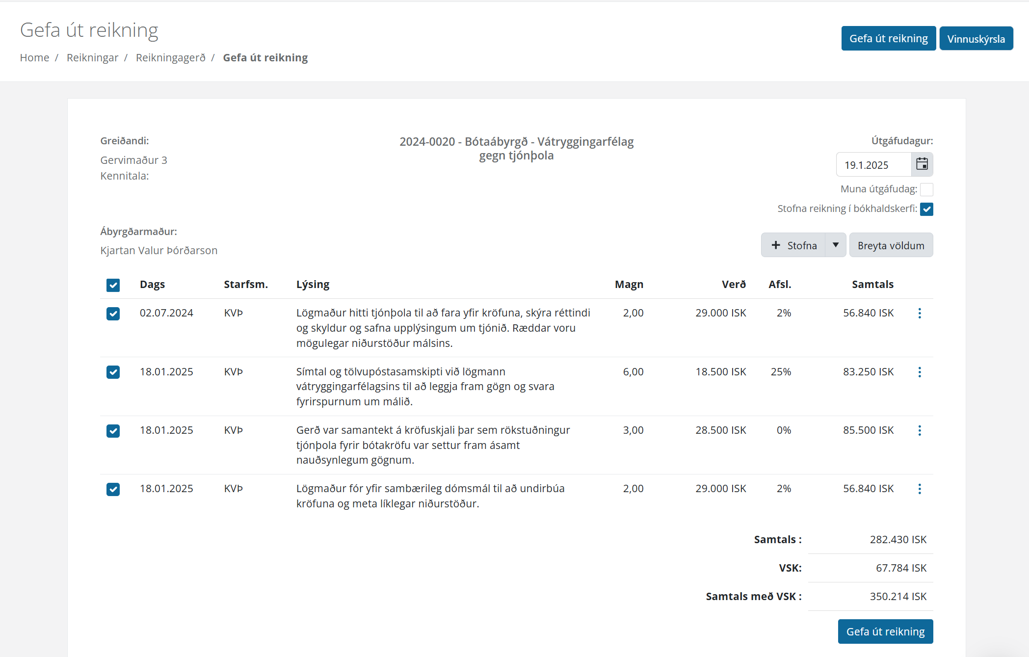Image resolution: width=1029 pixels, height=657 pixels.
Task: Go to Reikningar breadcrumb
Action: [92, 57]
